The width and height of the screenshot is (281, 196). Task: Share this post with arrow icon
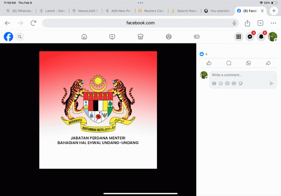click(x=268, y=63)
